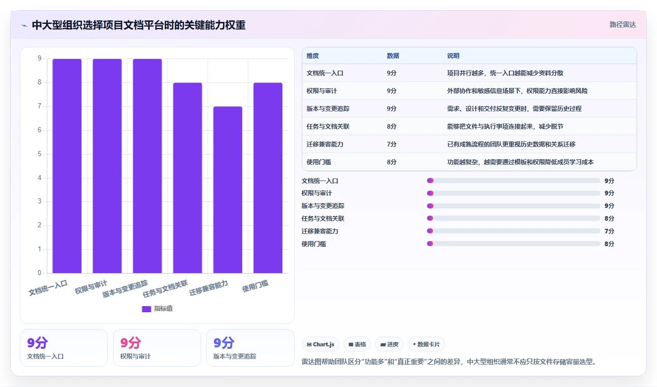The image size is (657, 387).
Task: Click the 版本与变更追踪 bar in chart
Action: coord(148,166)
